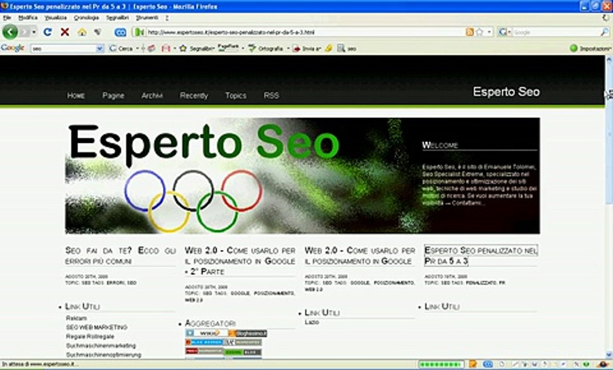
Task: Click the green loading progress bar
Action: click(441, 364)
